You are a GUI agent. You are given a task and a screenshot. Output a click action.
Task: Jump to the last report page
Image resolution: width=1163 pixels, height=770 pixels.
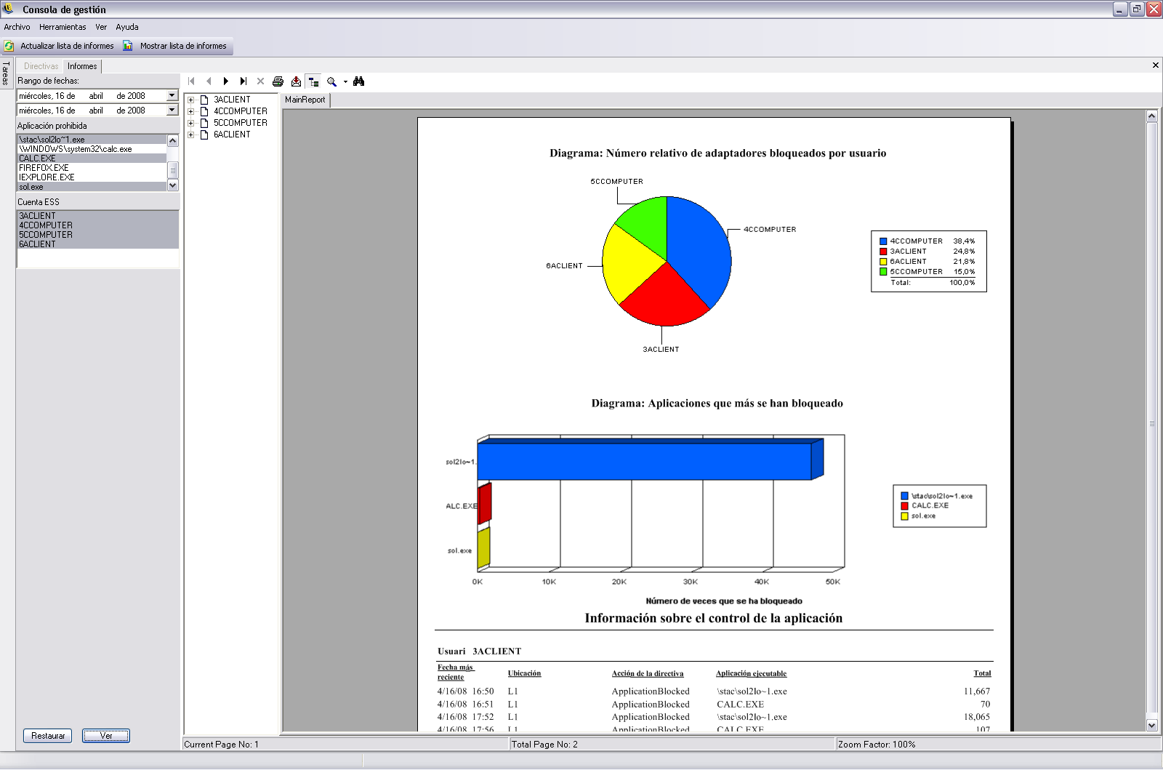coord(244,81)
